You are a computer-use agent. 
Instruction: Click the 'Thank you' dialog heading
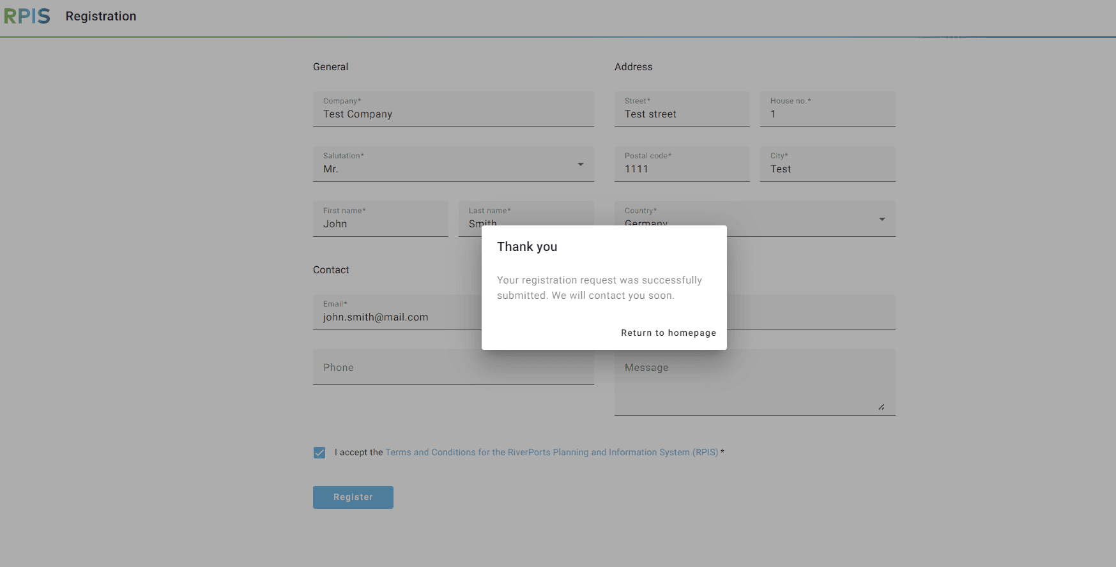pyautogui.click(x=527, y=246)
